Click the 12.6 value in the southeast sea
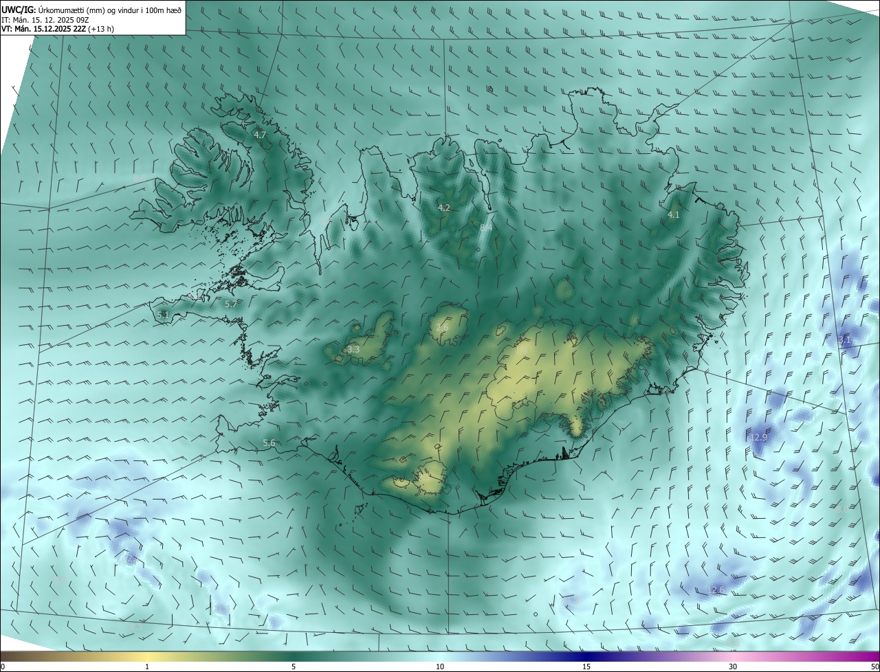The width and height of the screenshot is (880, 672). click(x=717, y=590)
